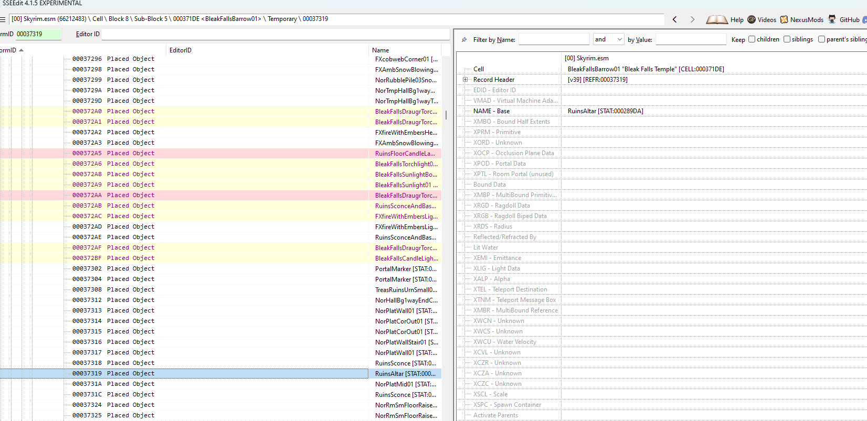The height and width of the screenshot is (421, 867).
Task: Open the Videos icon link
Action: tap(752, 19)
